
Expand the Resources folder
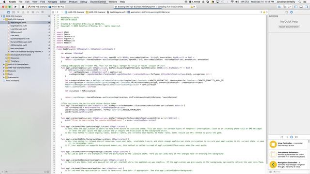tap(6, 58)
